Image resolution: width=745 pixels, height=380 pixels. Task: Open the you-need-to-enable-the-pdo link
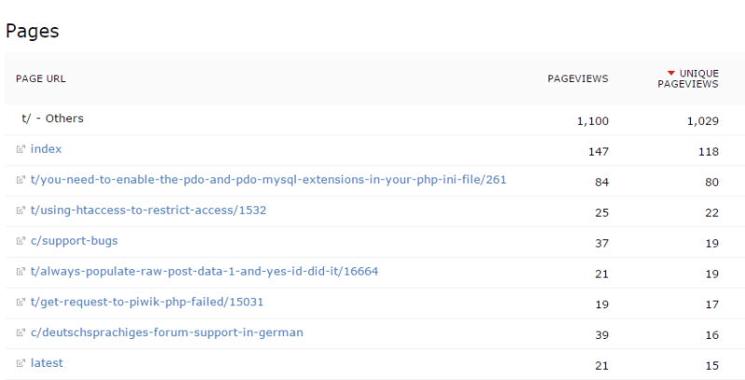(x=268, y=180)
